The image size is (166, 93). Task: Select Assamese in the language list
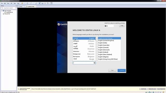point(84,49)
